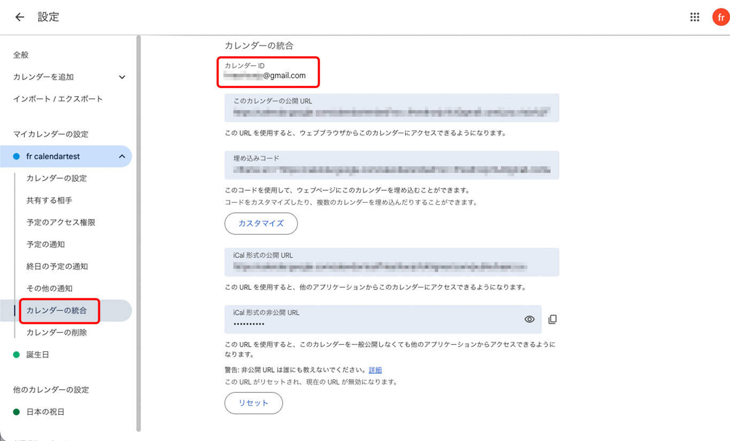Viewport: 730px width, 441px height.
Task: Click the iCal 形式の公開 URL field
Action: 391,262
